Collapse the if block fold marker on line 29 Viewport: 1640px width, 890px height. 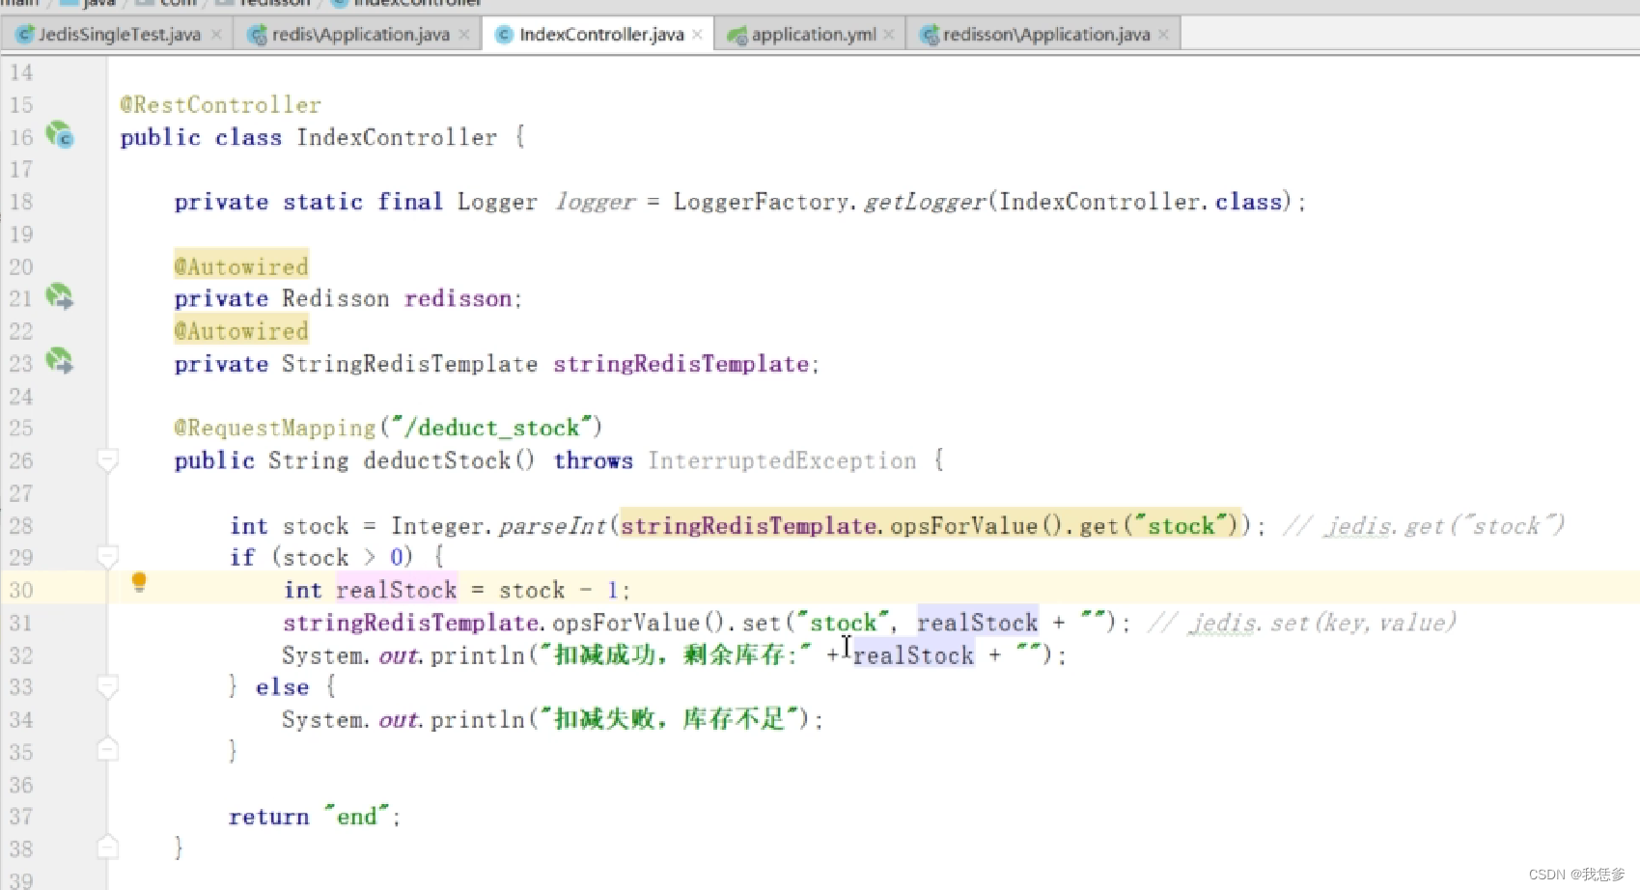pyautogui.click(x=108, y=557)
